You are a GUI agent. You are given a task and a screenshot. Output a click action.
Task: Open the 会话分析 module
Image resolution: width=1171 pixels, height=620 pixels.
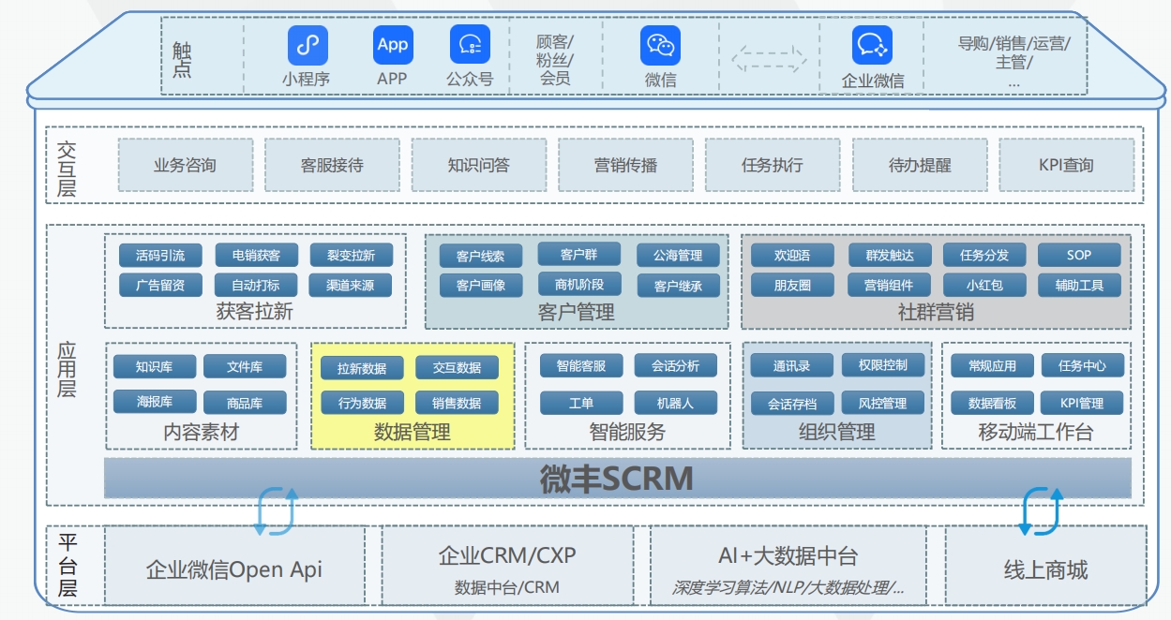[x=675, y=365]
